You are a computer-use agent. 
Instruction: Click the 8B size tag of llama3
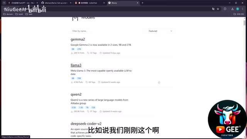(x=73, y=78)
